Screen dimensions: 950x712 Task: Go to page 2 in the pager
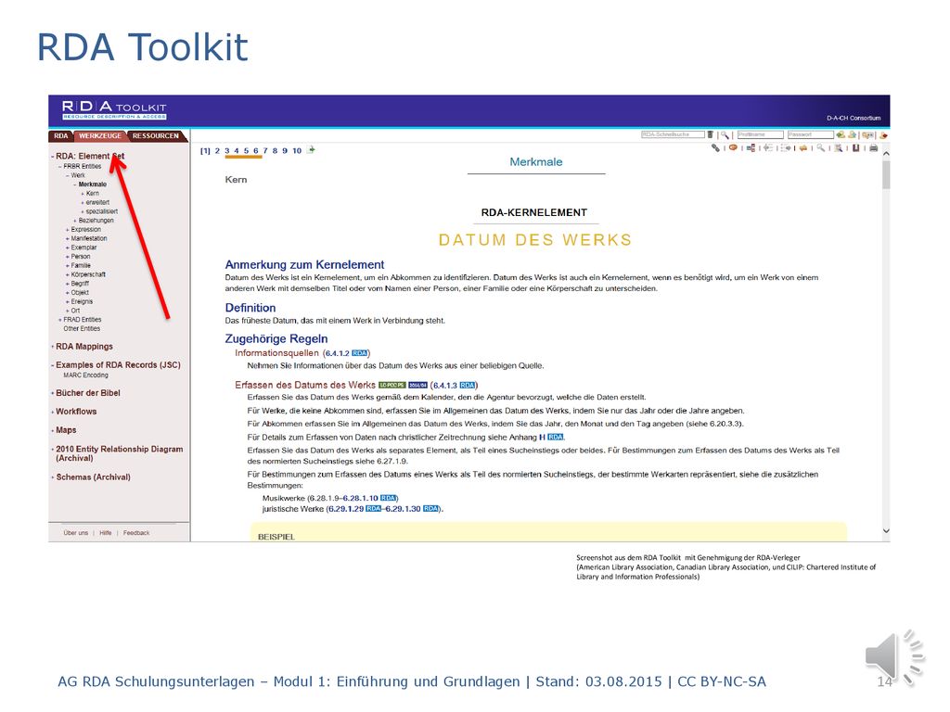[x=217, y=151]
